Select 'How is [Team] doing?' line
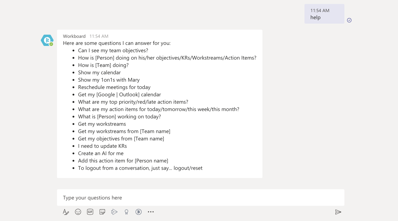Image resolution: width=398 pixels, height=221 pixels. coord(103,65)
